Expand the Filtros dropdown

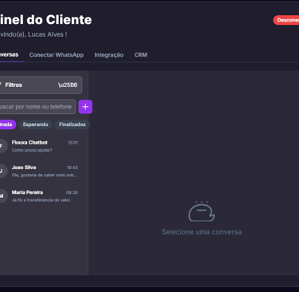point(41,85)
